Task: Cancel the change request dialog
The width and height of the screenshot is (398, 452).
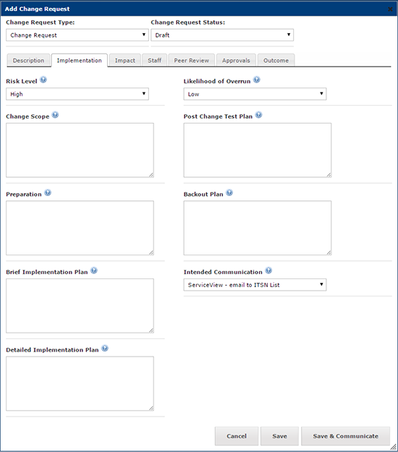Action: [x=237, y=436]
